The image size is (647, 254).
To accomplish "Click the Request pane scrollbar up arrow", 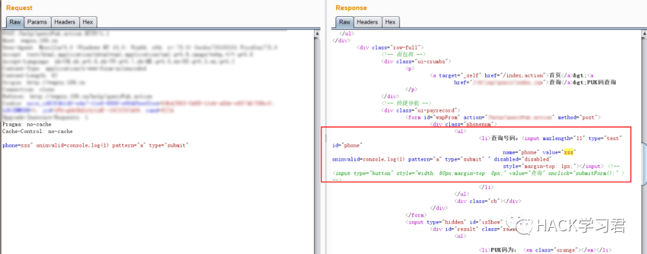I will click(318, 33).
